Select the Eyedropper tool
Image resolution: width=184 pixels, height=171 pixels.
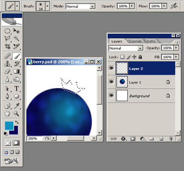click(x=17, y=106)
